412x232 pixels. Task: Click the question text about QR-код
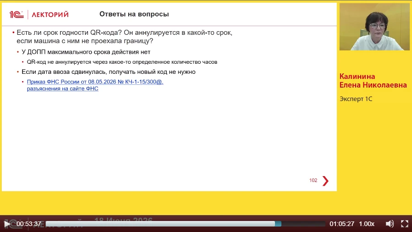(124, 37)
